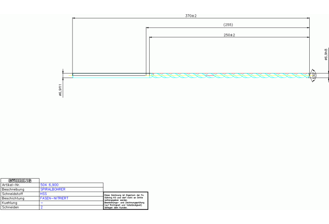
Task: Click the article number value 504 6,900
Action: (x=49, y=185)
